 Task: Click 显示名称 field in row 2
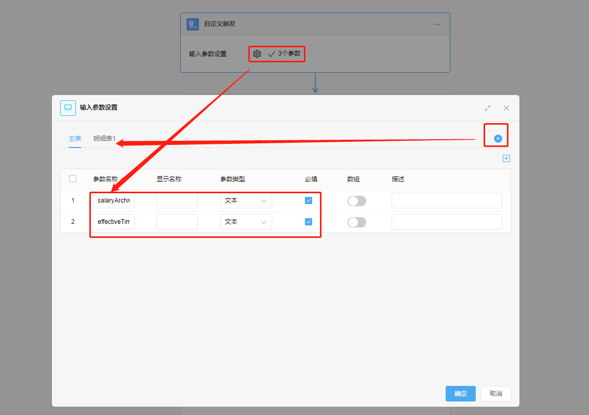(x=177, y=222)
